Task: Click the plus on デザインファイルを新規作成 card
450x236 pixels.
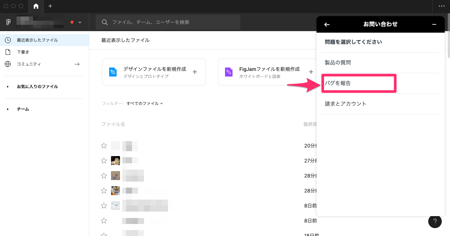Action: coord(195,72)
